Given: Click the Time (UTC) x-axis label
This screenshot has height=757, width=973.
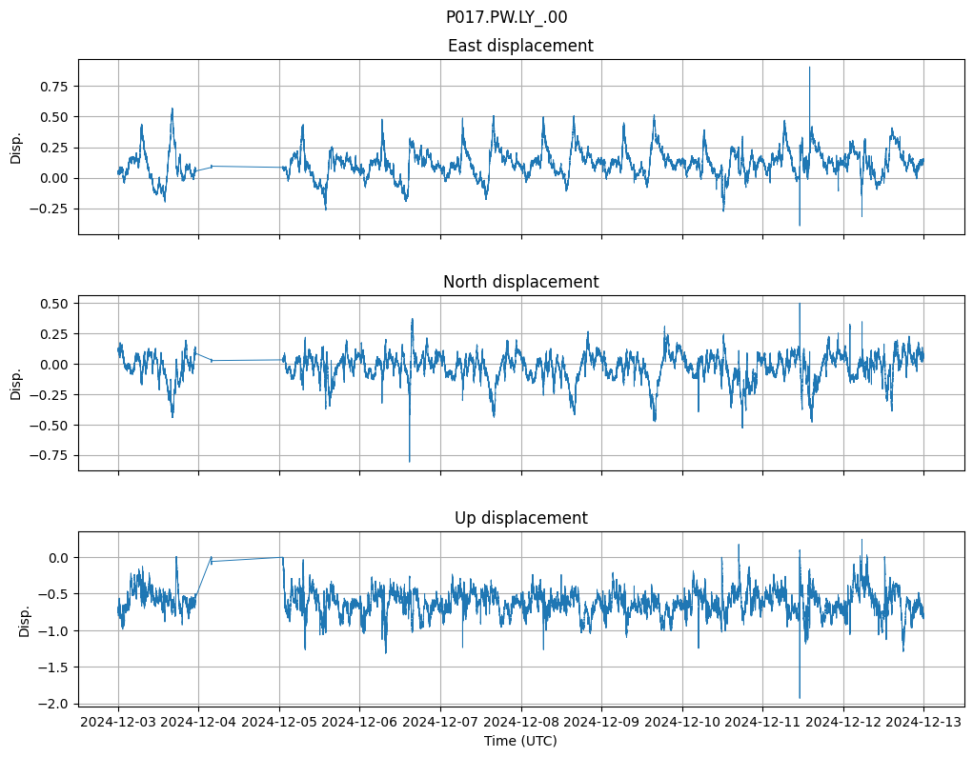Looking at the screenshot, I should [x=520, y=741].
